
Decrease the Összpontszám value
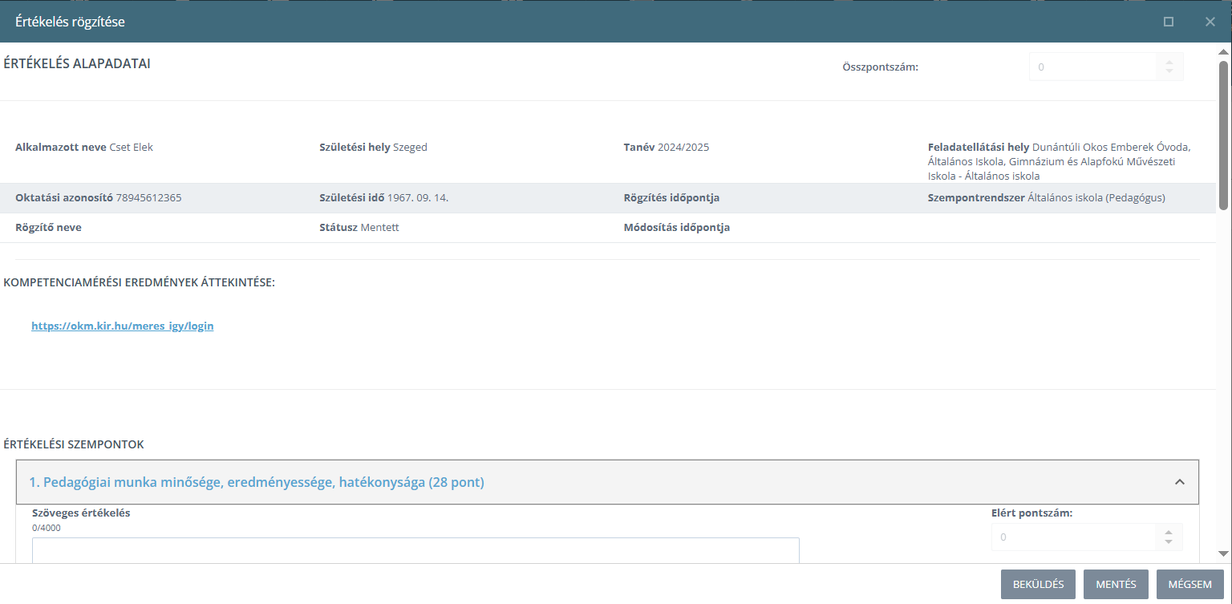tap(1169, 72)
